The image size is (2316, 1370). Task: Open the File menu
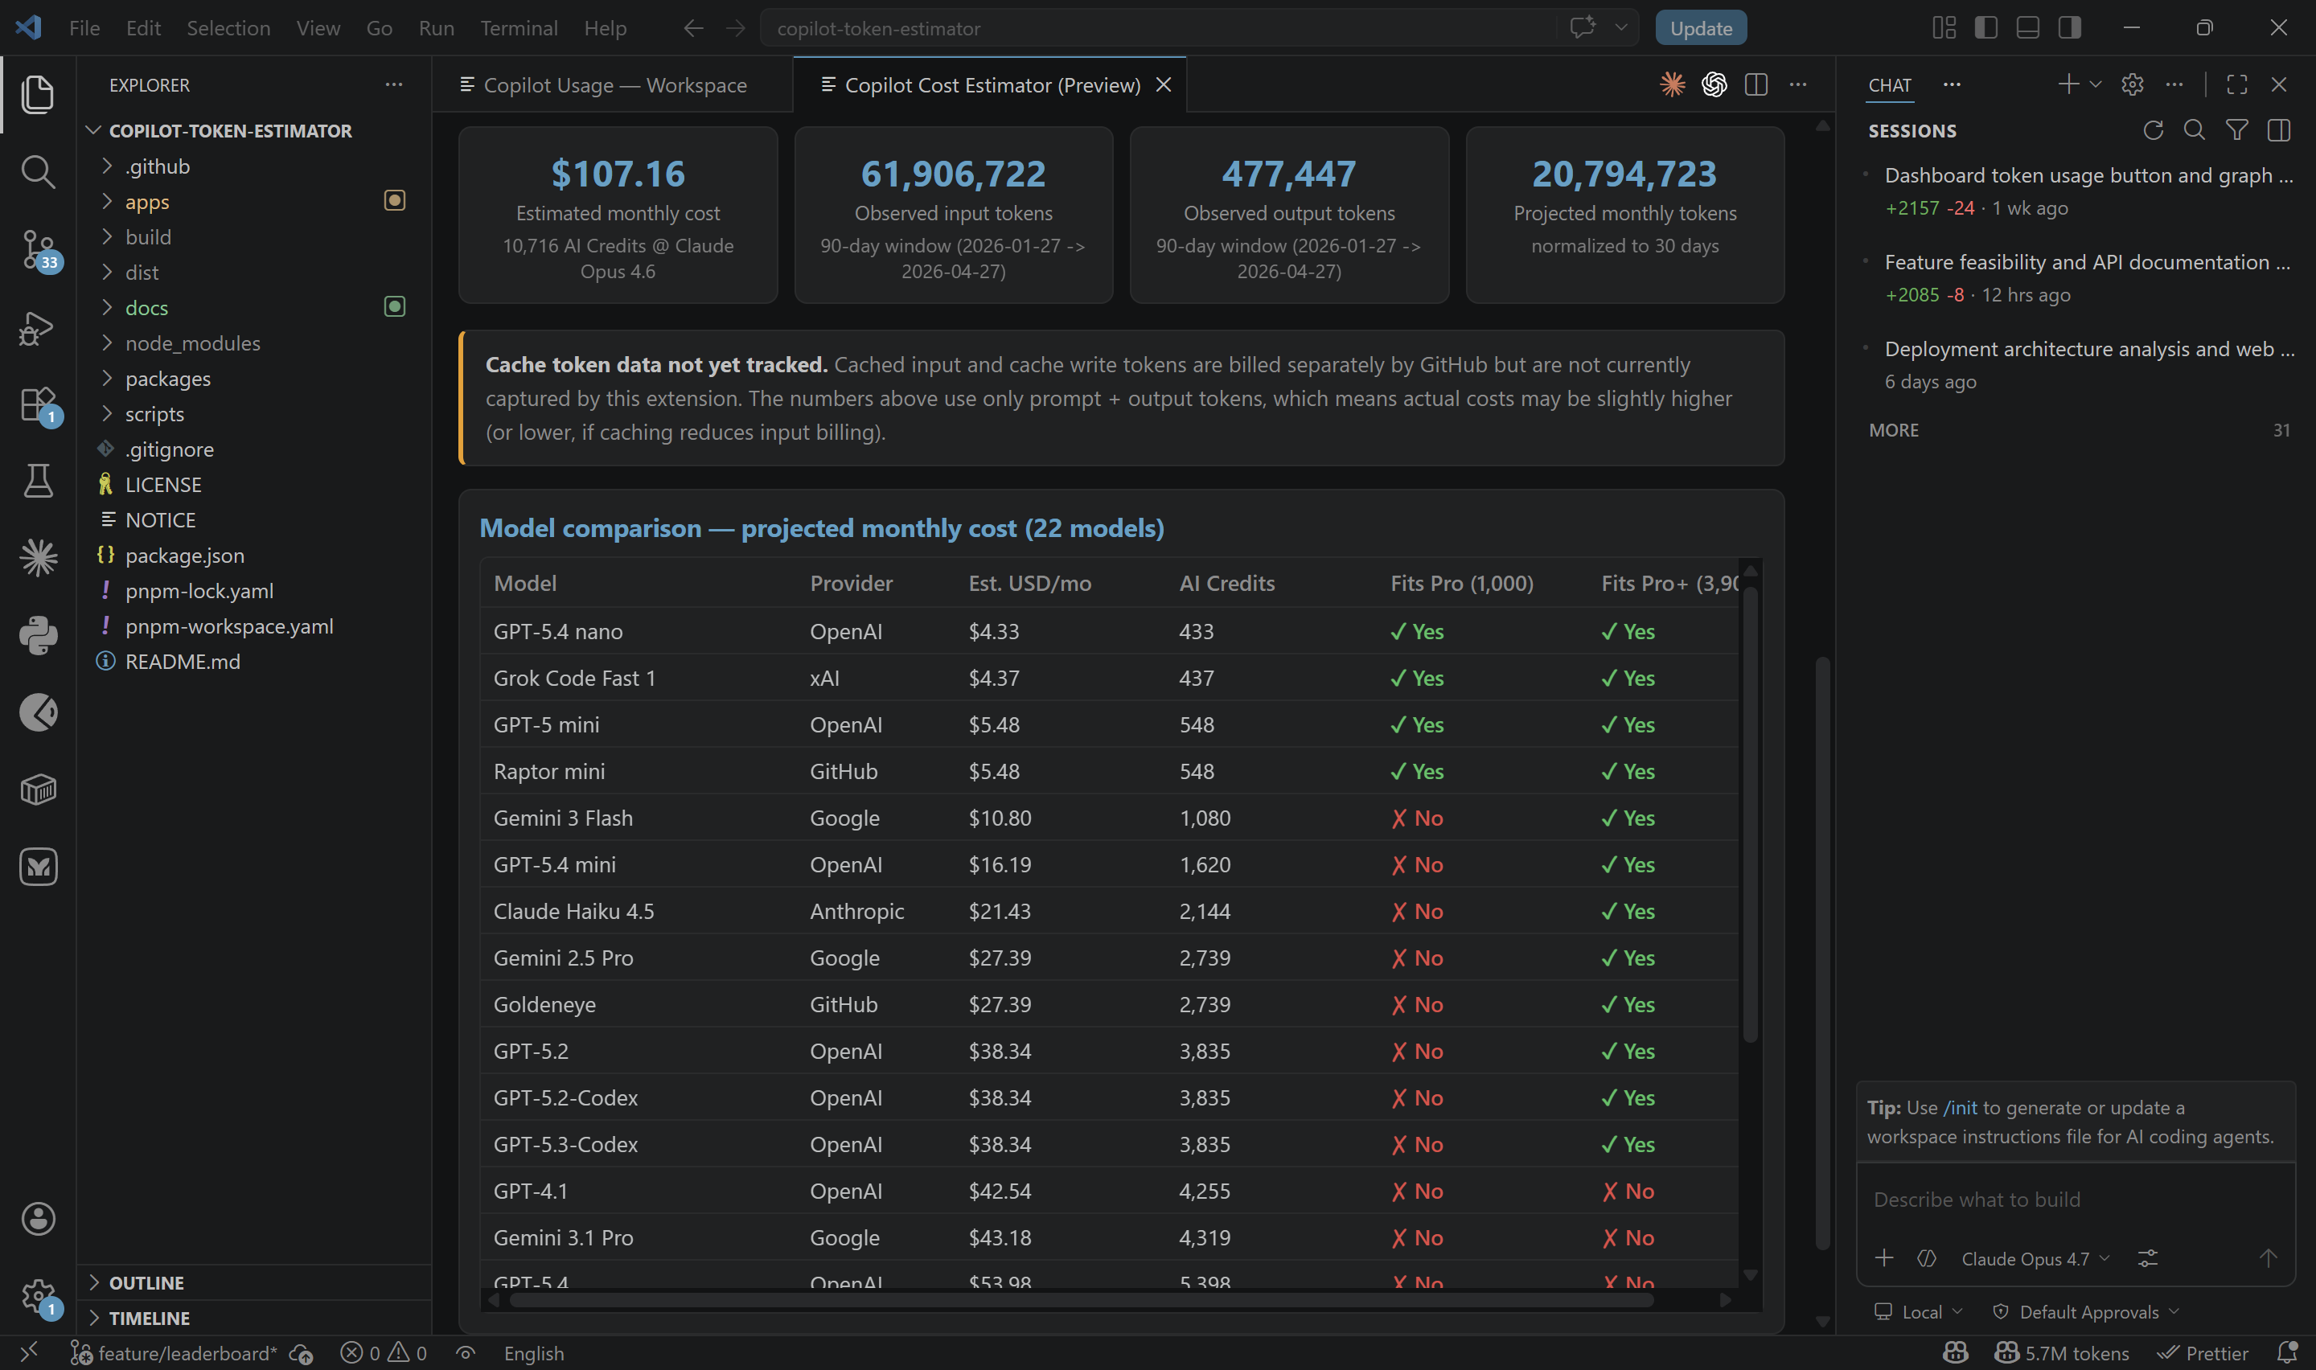(84, 27)
